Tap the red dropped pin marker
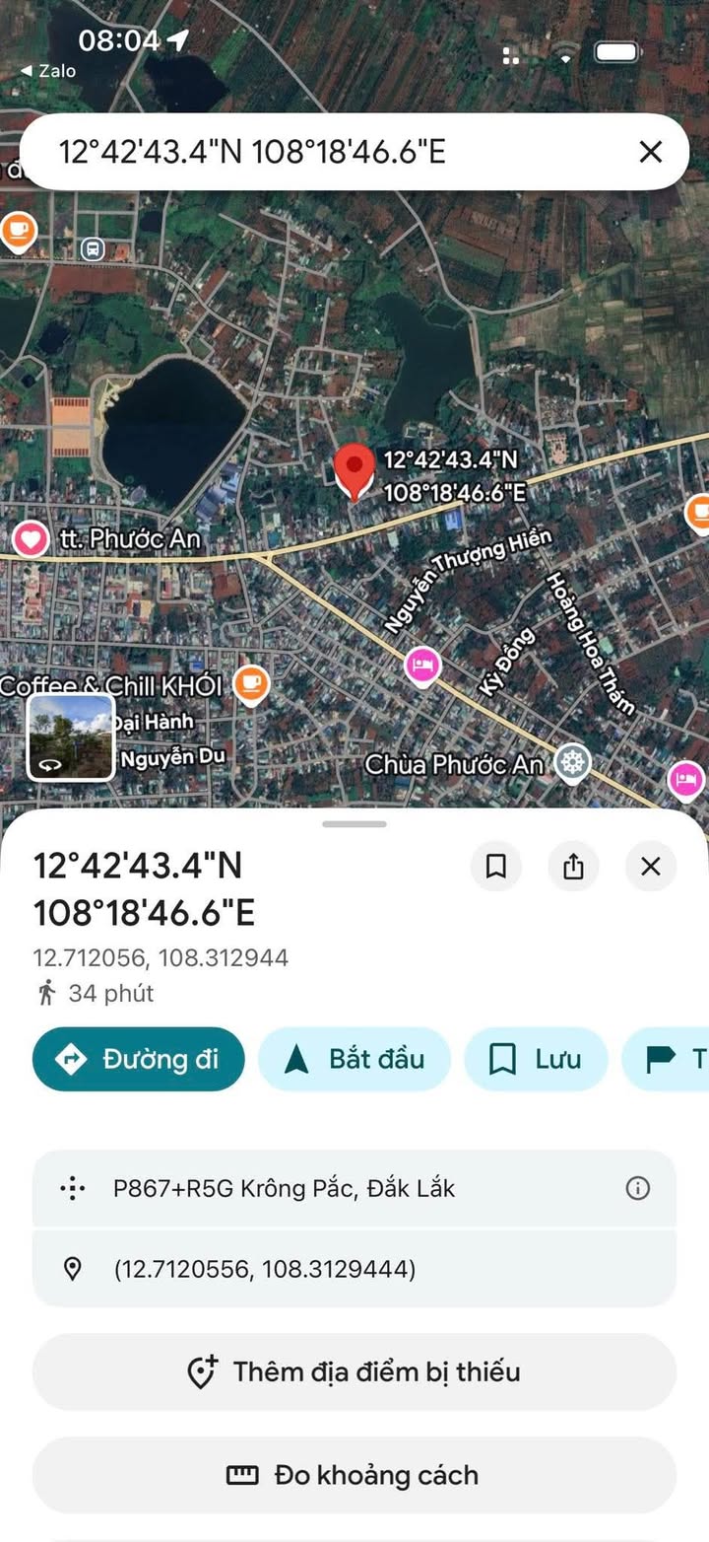Screen dimensions: 709x1542 click(354, 472)
